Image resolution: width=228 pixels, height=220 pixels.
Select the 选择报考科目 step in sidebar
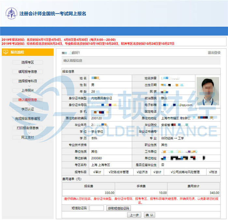pos(28,81)
